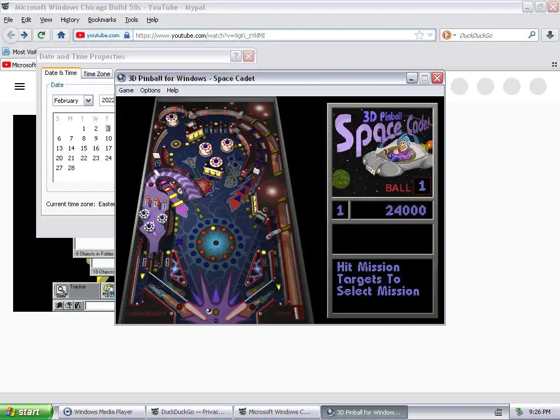The image size is (560, 420).
Task: Open the Downloads arrow button
Action: [550, 35]
